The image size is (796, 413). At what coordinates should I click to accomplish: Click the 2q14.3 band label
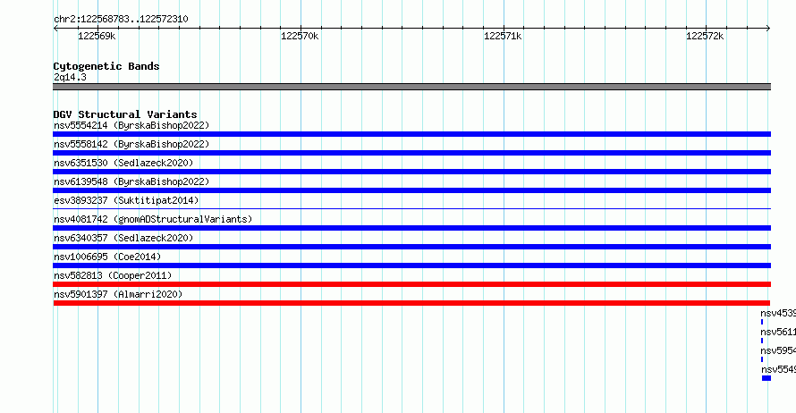pyautogui.click(x=70, y=77)
